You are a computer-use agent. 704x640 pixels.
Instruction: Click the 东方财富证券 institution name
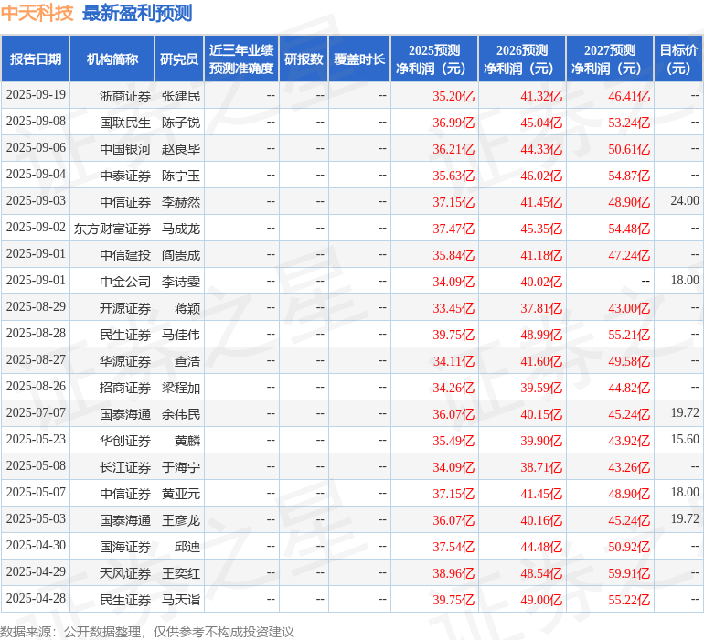pyautogui.click(x=112, y=228)
